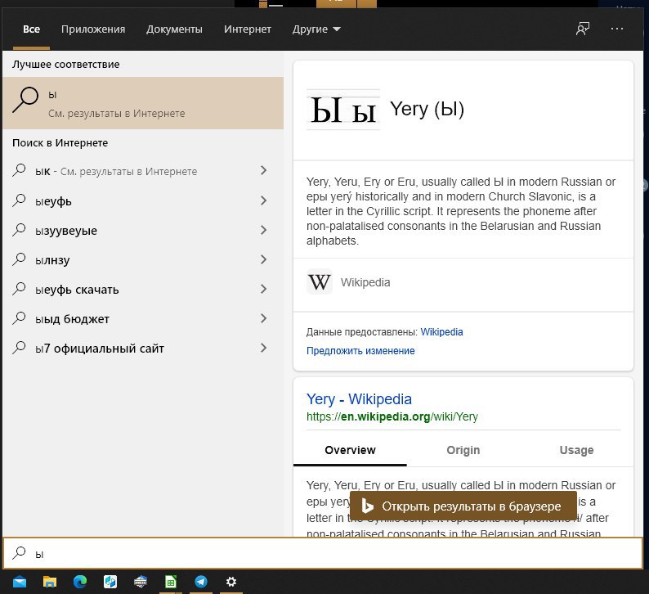The height and width of the screenshot is (594, 649).
Task: Launch Microsoft Edge from the taskbar
Action: (80, 582)
